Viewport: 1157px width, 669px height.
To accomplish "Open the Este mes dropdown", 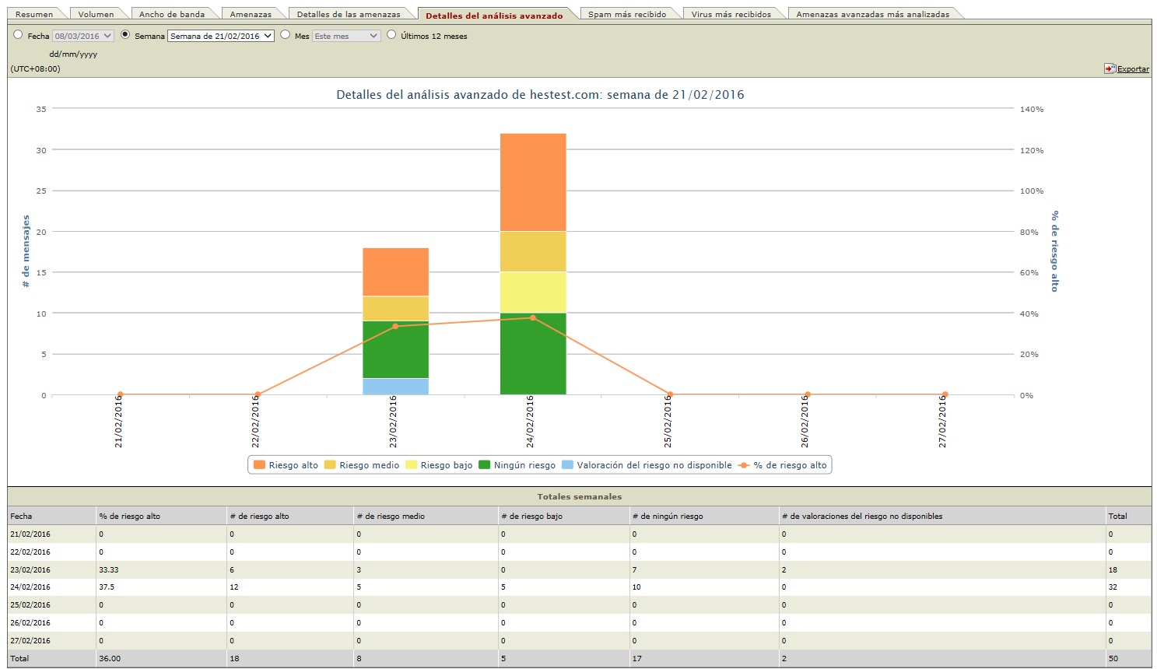I will 346,36.
